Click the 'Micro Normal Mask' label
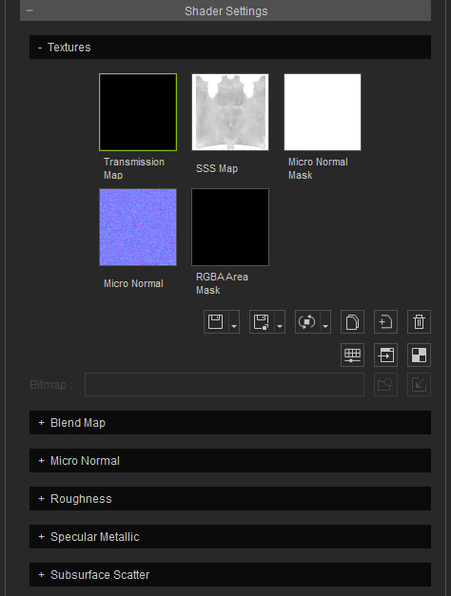 point(318,168)
